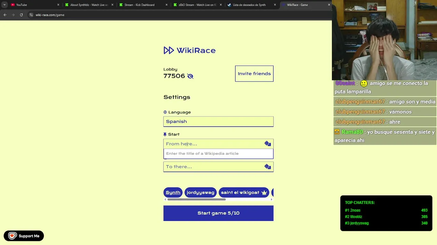Click the pin icon beside Start
This screenshot has width=437, height=245.
[x=165, y=134]
